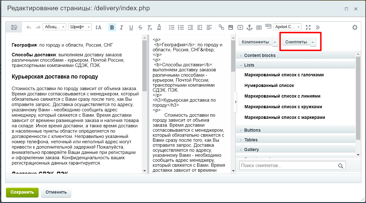This screenshot has height=203, width=366.
Task: Insert an image into the page
Action: pyautogui.click(x=231, y=27)
